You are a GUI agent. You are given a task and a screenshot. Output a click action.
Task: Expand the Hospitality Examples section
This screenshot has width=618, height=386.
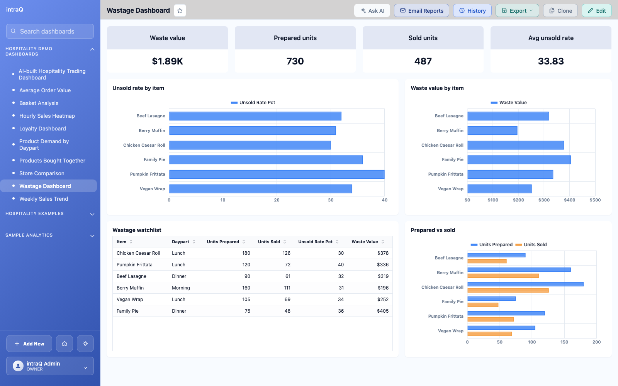tap(92, 214)
